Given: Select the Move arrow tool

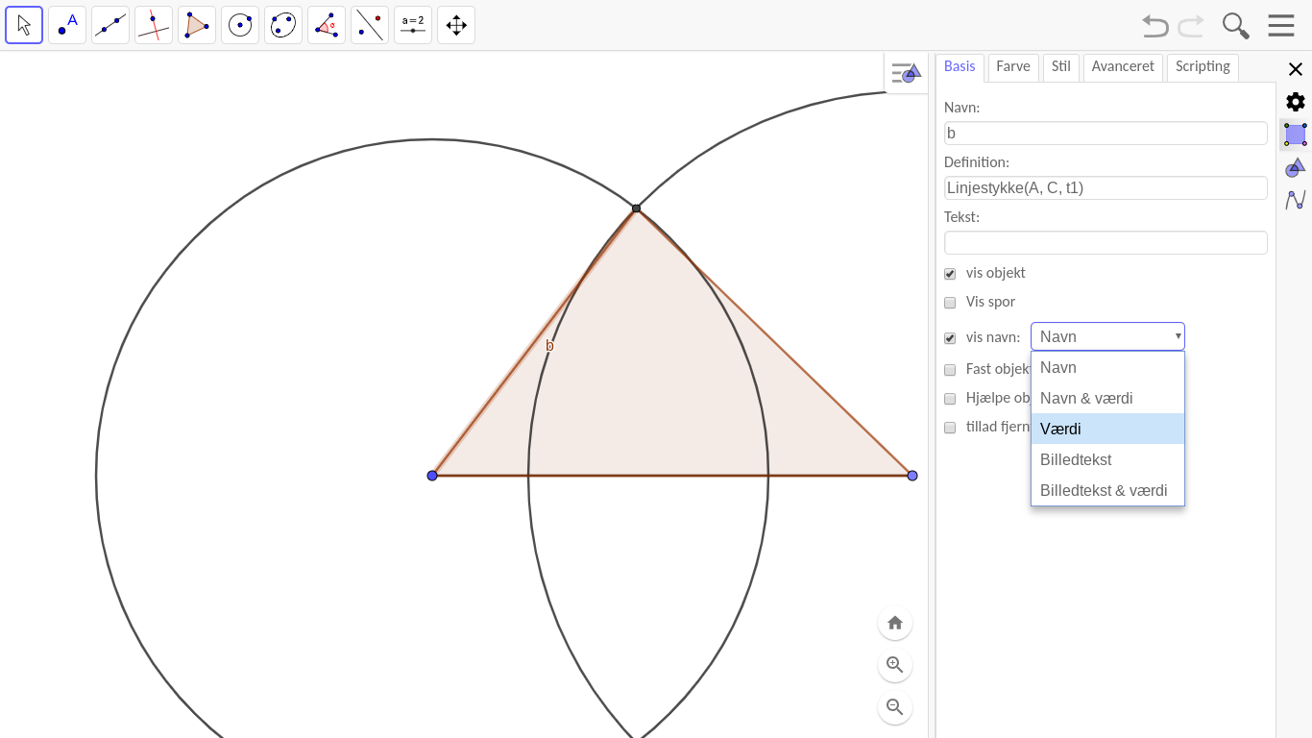Looking at the screenshot, I should click(24, 25).
